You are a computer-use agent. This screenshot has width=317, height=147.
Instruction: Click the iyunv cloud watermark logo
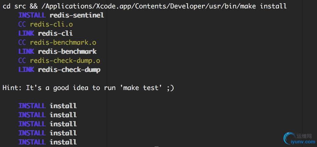tap(289, 138)
